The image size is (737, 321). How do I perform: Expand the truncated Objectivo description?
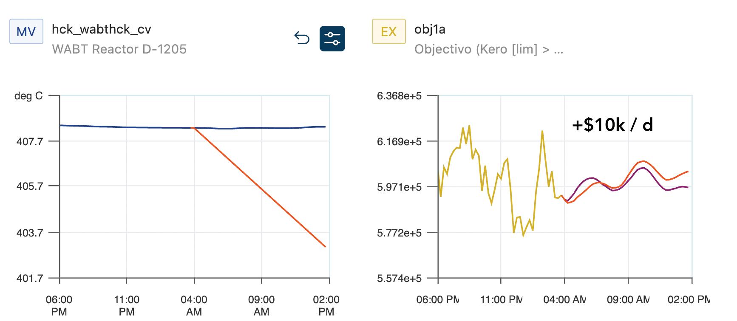[x=488, y=49]
